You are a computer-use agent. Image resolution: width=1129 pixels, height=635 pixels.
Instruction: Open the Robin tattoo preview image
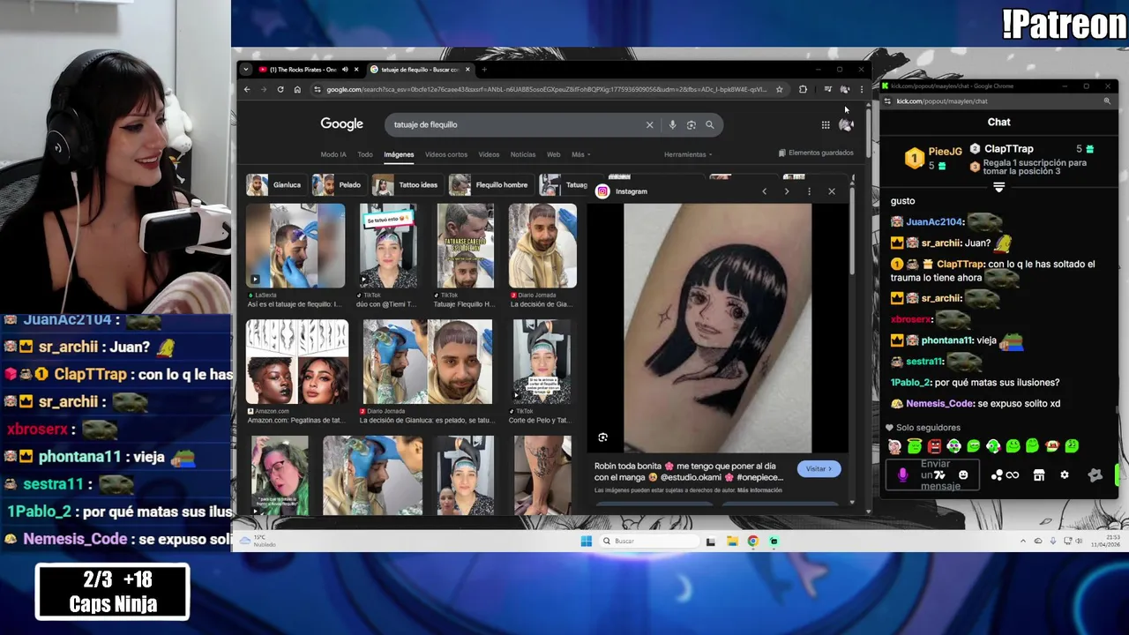(717, 328)
